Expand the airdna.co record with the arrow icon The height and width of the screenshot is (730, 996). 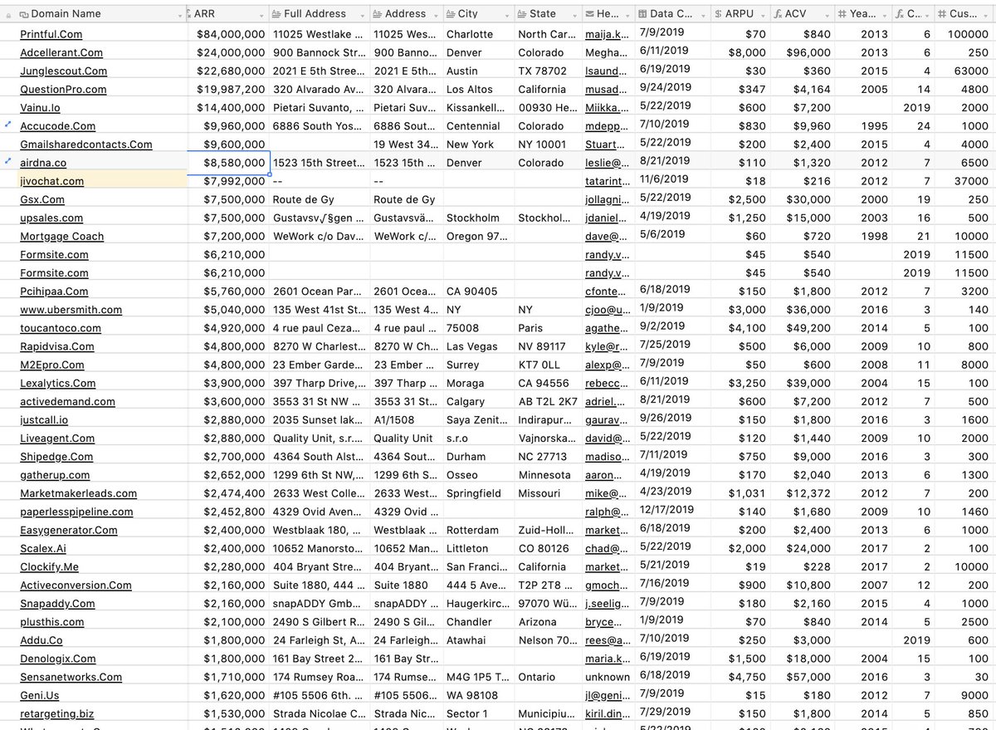click(8, 161)
